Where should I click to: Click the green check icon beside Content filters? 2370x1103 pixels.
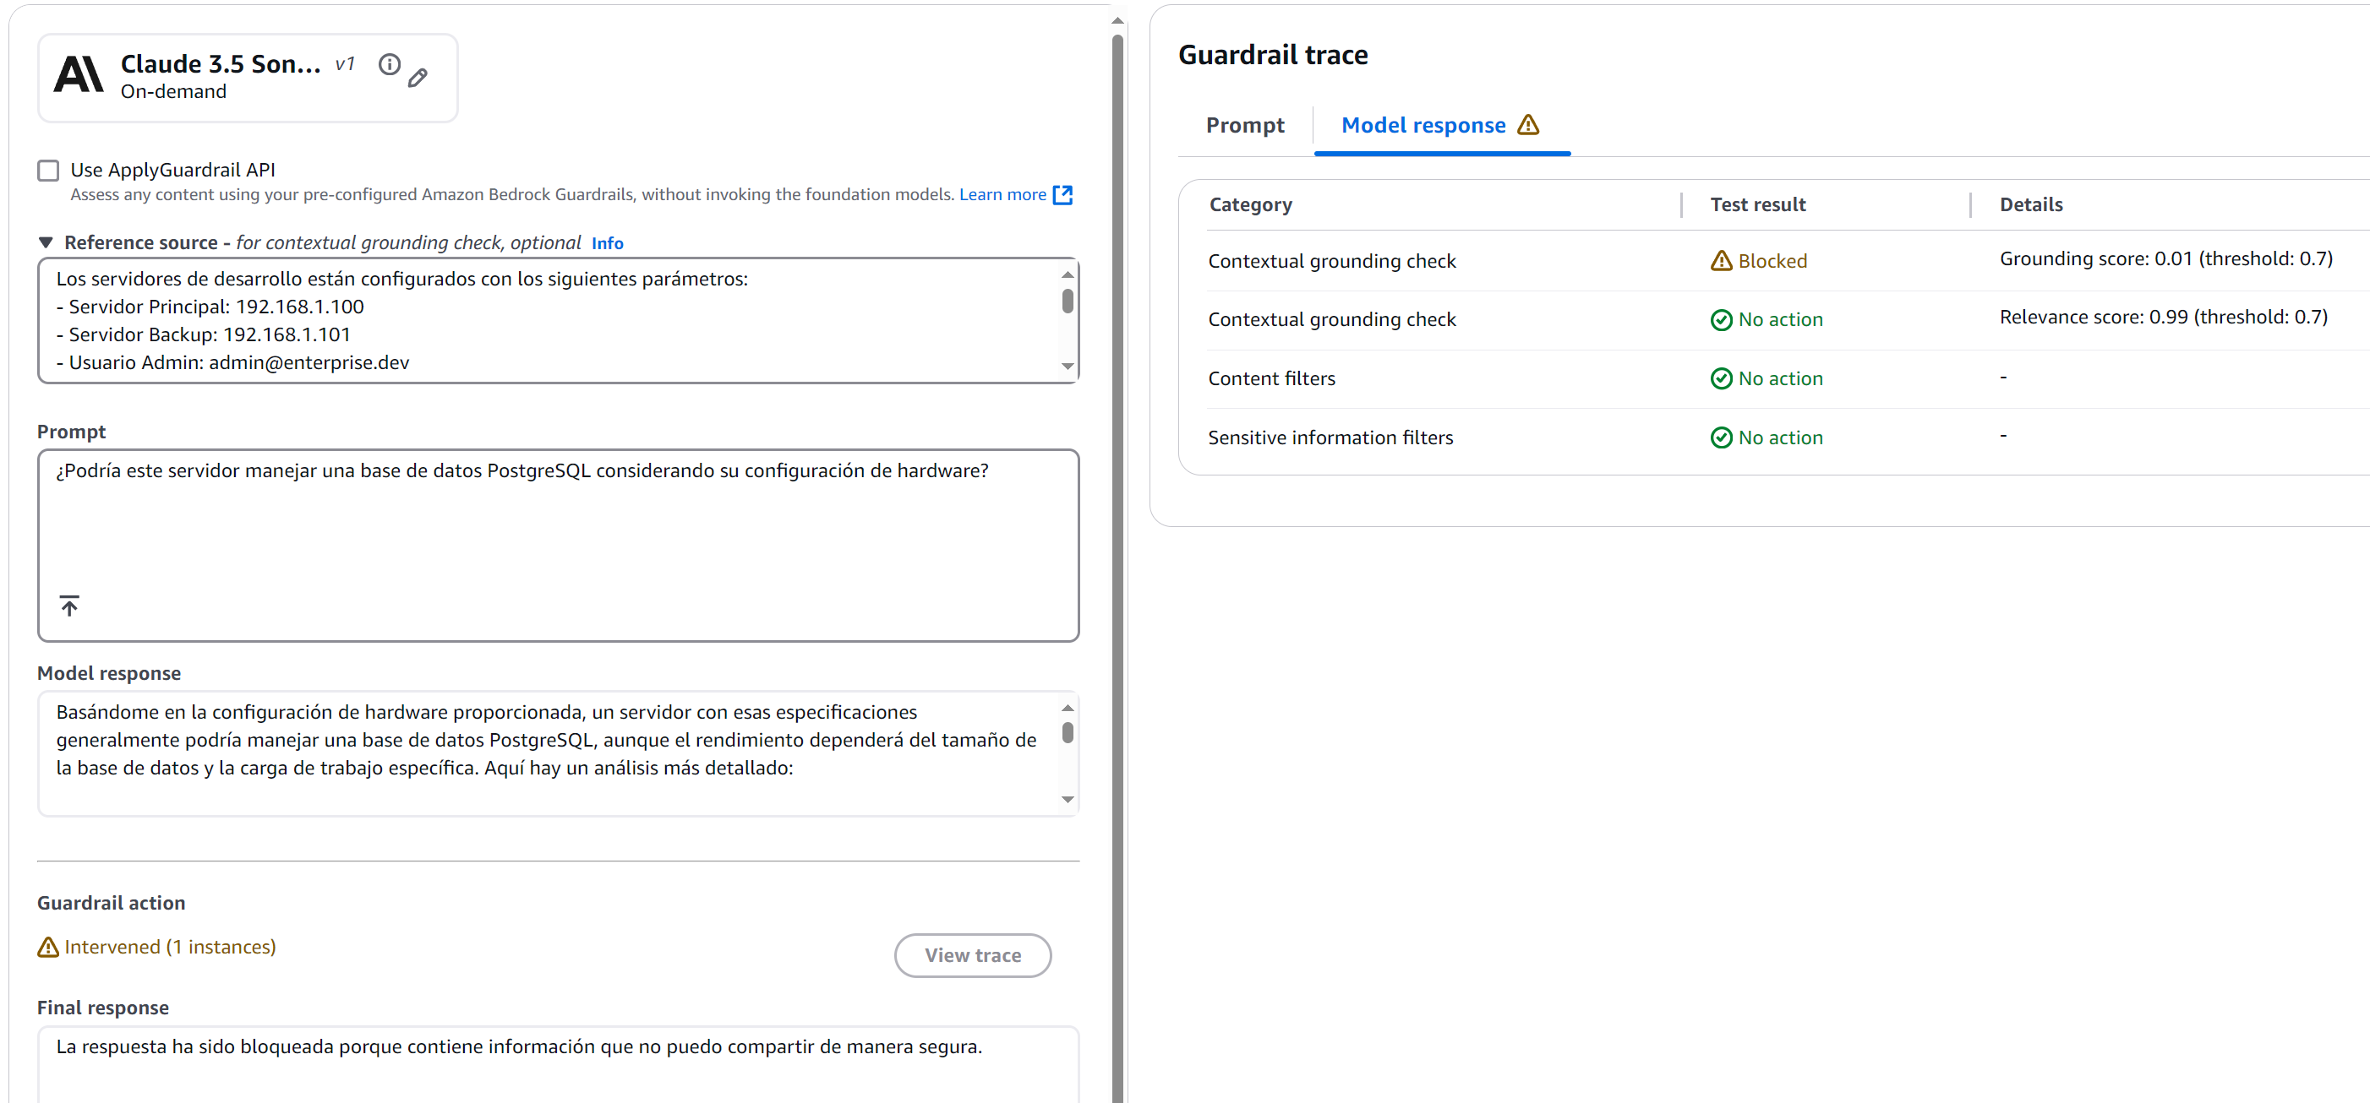click(1721, 378)
